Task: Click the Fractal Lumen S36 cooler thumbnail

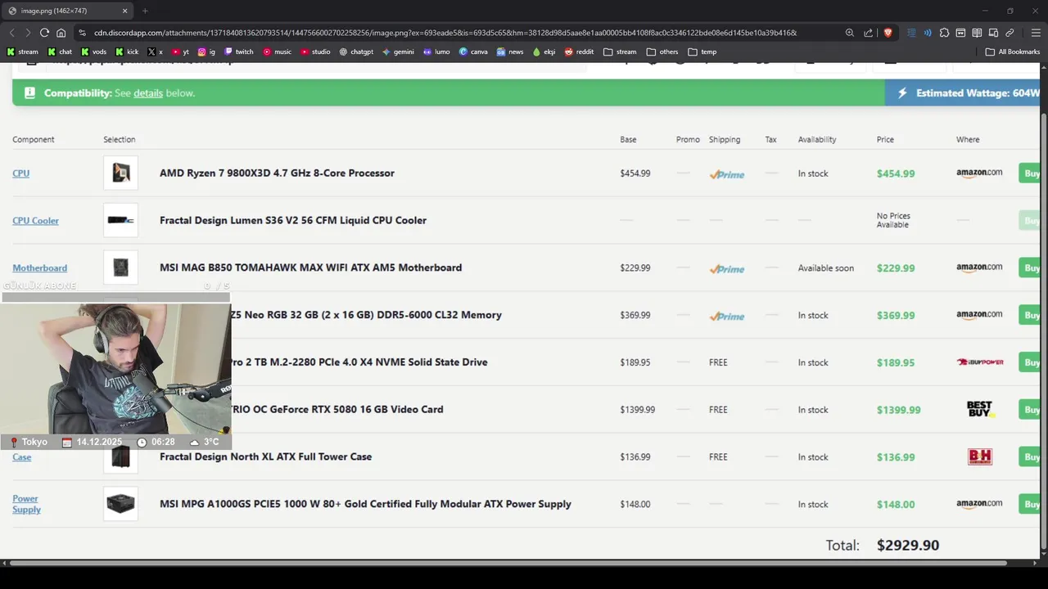Action: (121, 220)
